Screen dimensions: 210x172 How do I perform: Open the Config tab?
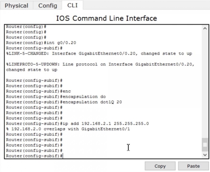coord(48,6)
